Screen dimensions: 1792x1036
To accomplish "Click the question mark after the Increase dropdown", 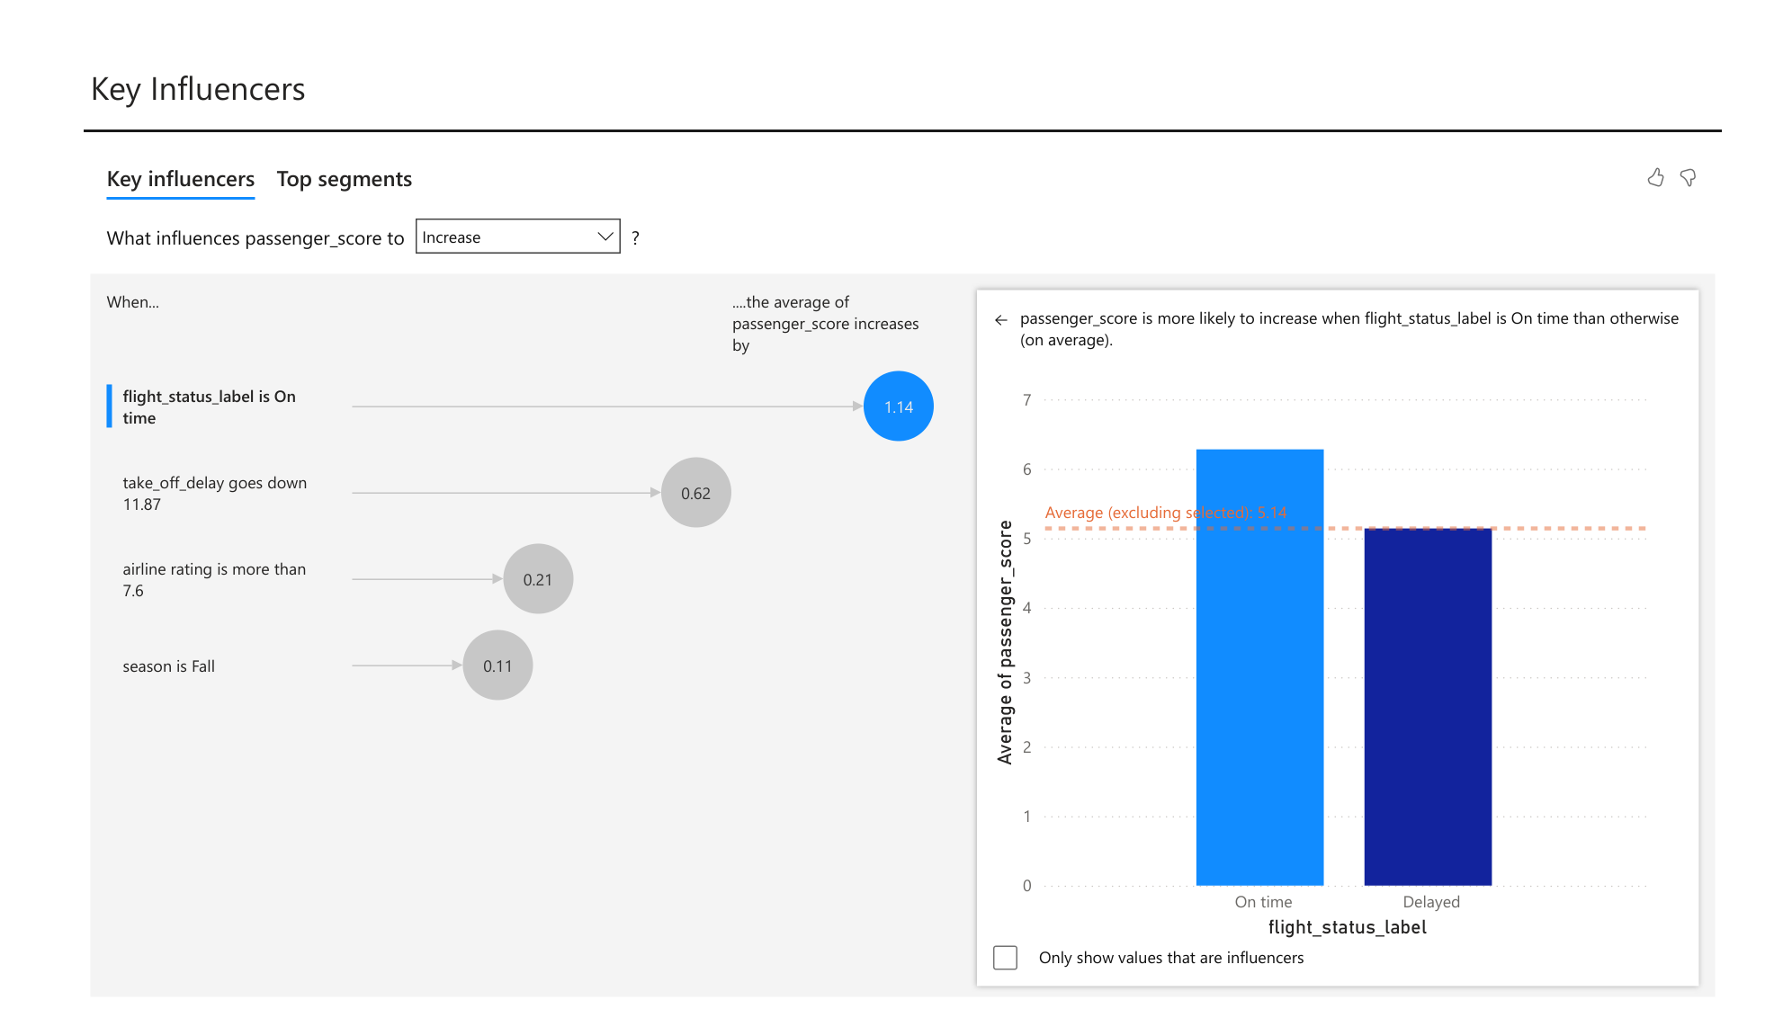I will (635, 238).
